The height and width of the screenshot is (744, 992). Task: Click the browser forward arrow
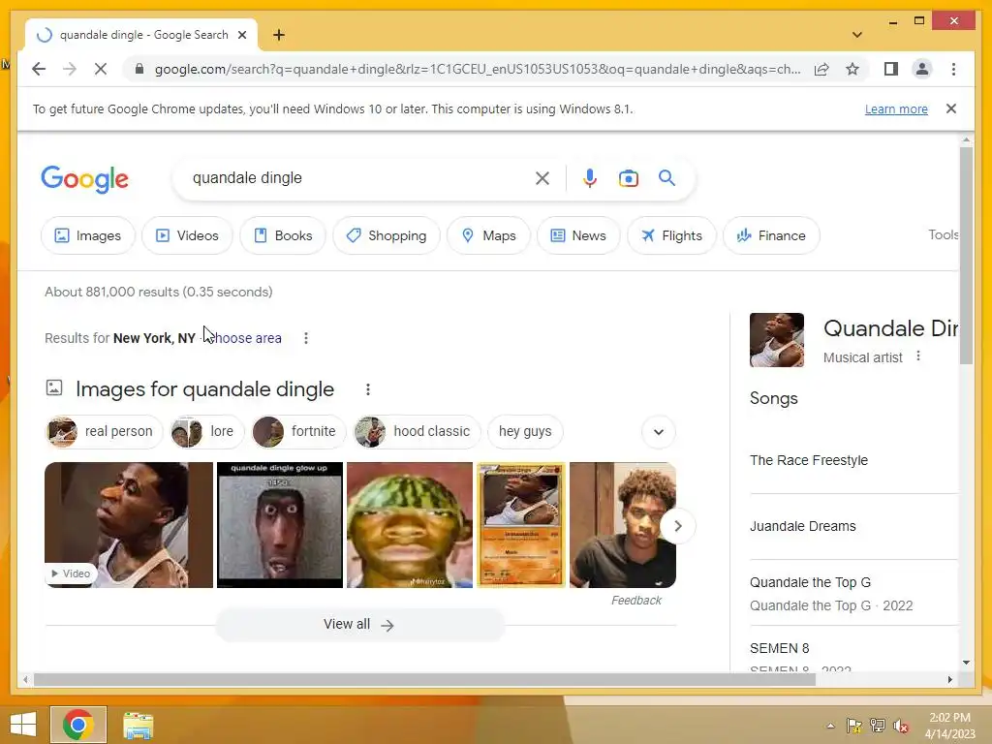coord(70,69)
